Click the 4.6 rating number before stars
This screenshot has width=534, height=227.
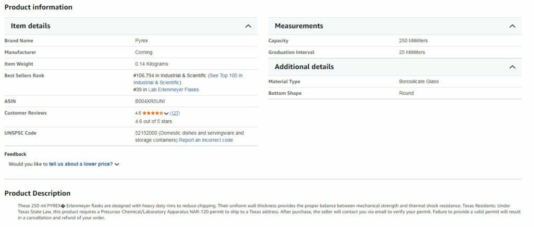pyautogui.click(x=138, y=113)
